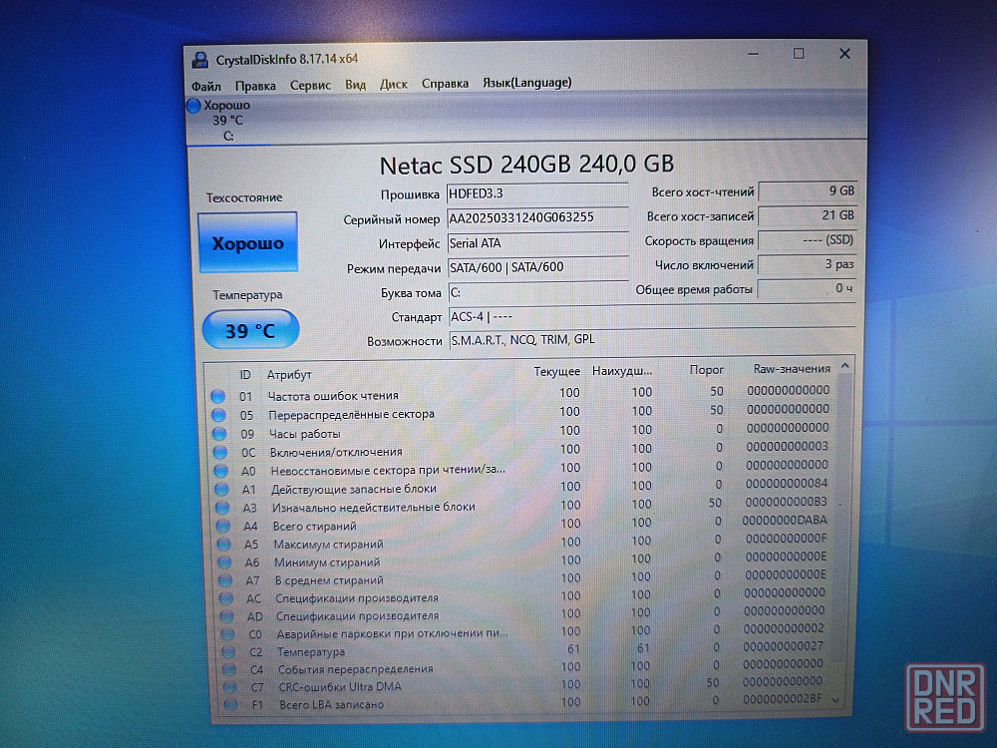This screenshot has height=748, width=997.
Task: Click the status icon for attribute A4 total erases
Action: tap(222, 526)
